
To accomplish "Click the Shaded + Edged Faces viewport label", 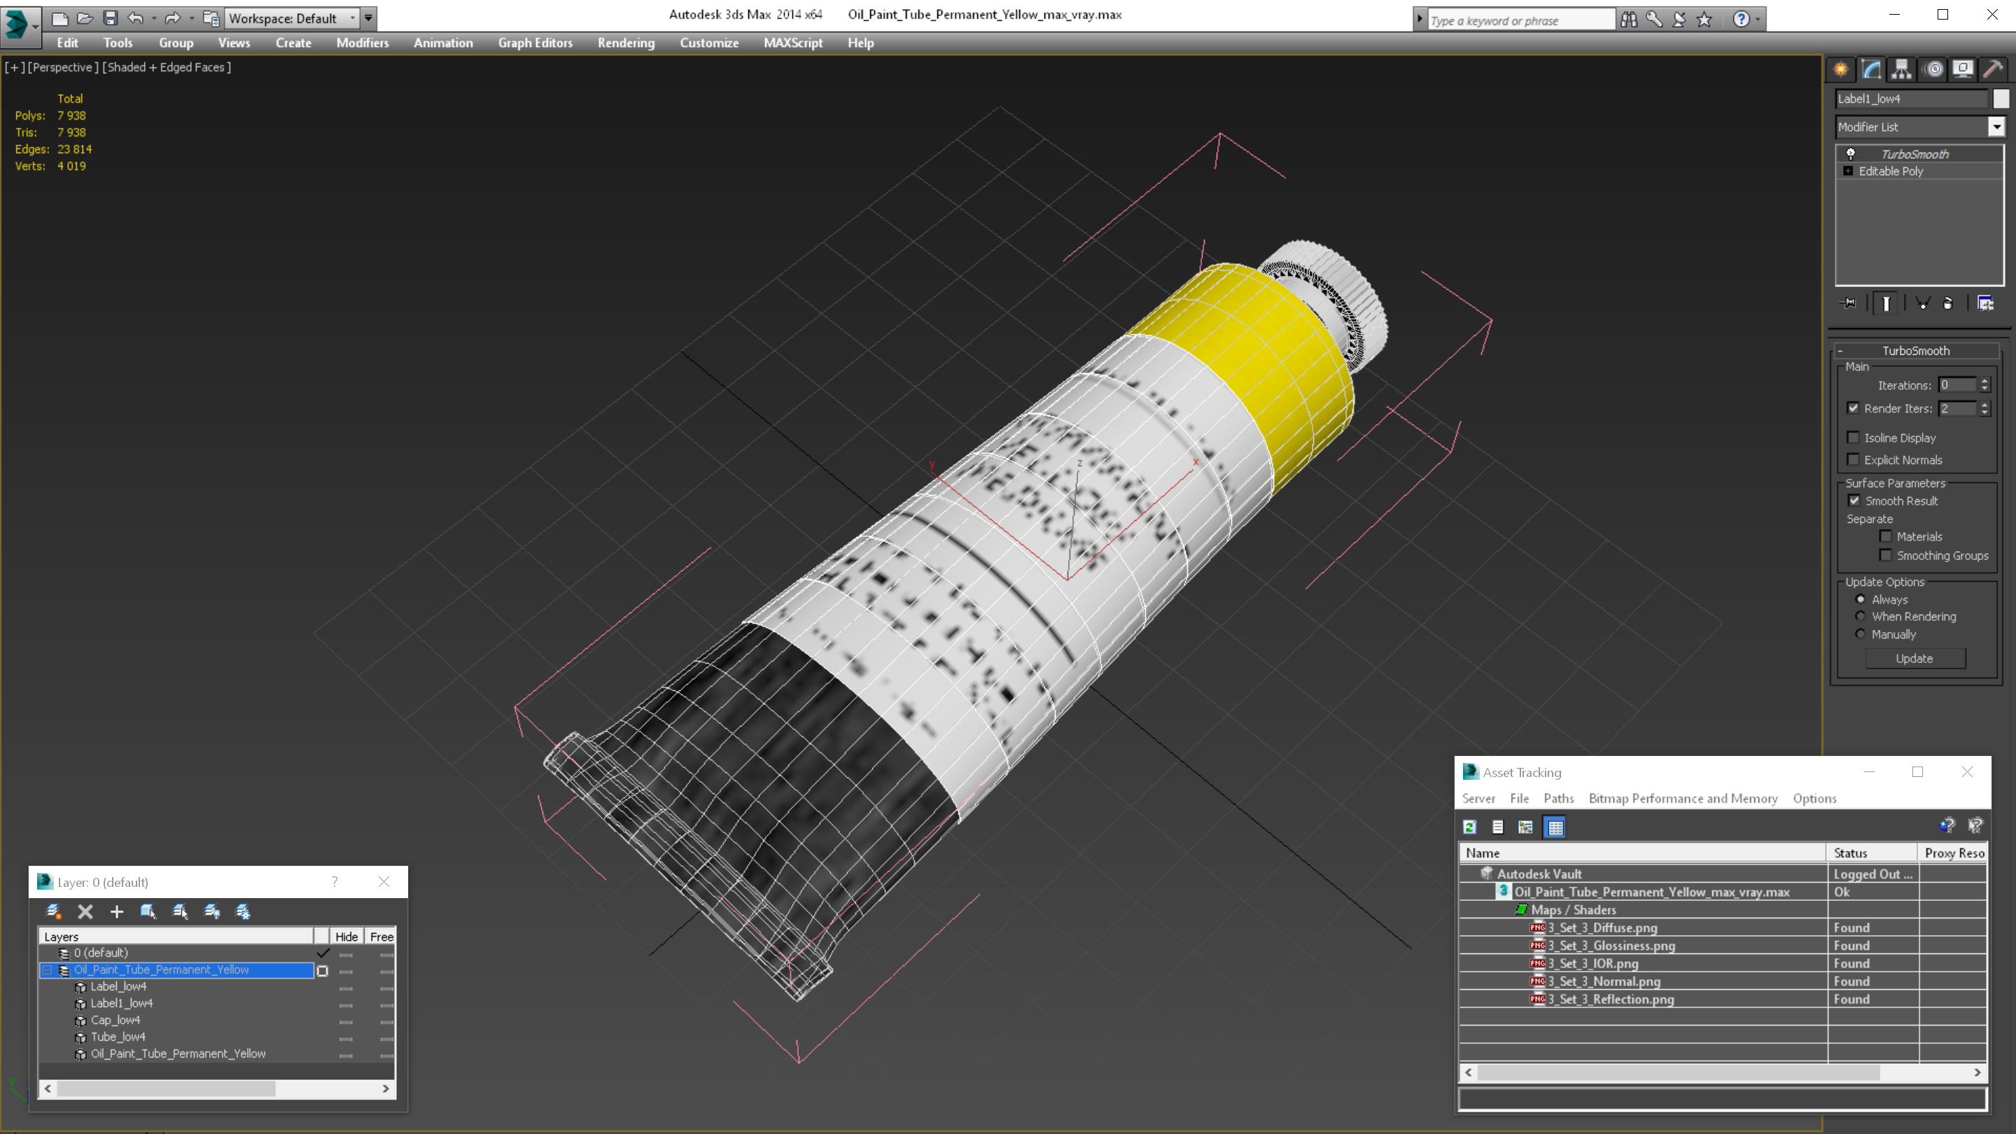I will pos(167,67).
